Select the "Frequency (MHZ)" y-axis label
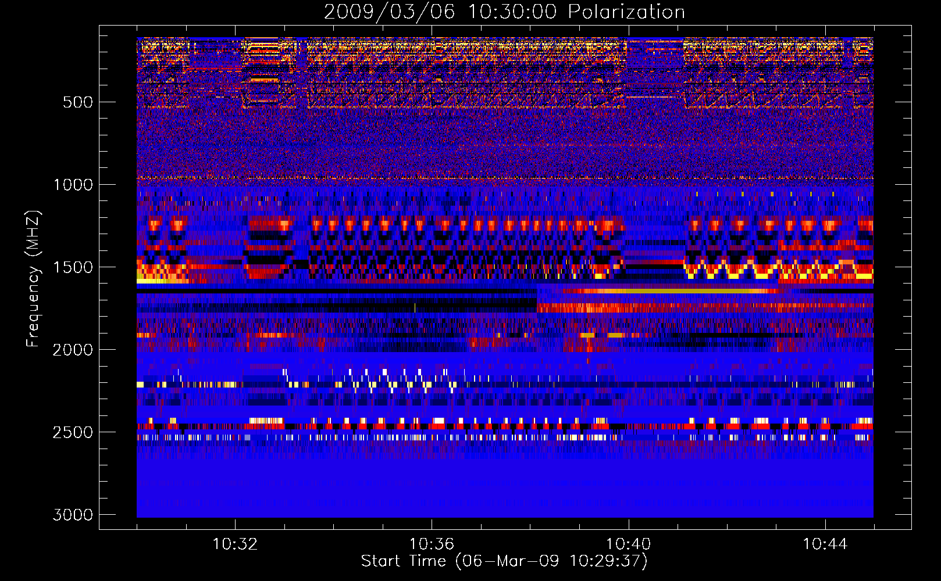This screenshot has height=581, width=941. [x=33, y=279]
